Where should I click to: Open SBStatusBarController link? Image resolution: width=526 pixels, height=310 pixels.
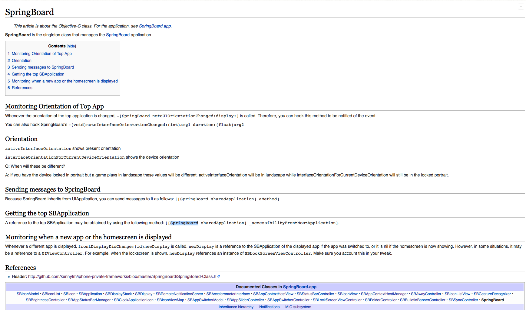(x=315, y=294)
